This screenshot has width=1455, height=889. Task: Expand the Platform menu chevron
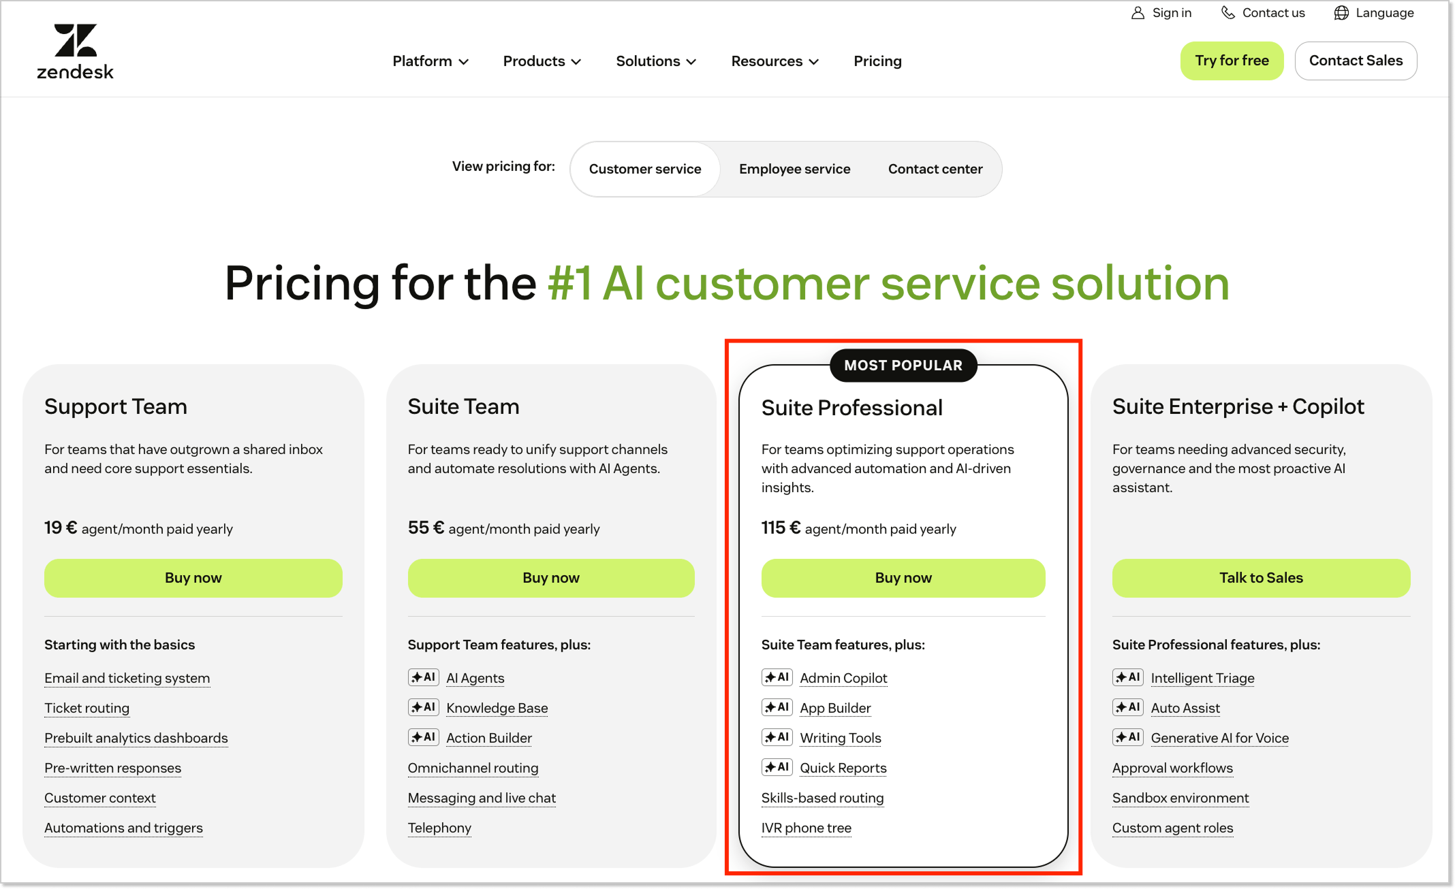coord(464,62)
